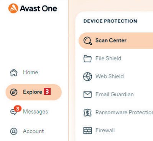The height and width of the screenshot is (141, 153).
Task: Click the Messages speech bubble icon
Action: [13, 112]
